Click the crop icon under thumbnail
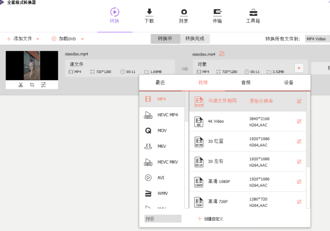This screenshot has width=330, height=231. click(32, 85)
